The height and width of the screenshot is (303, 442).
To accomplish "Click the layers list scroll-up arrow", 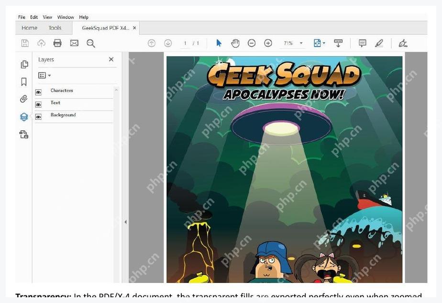I will [x=116, y=90].
